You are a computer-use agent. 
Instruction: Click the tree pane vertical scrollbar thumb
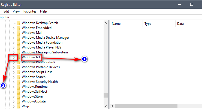pos(106,95)
